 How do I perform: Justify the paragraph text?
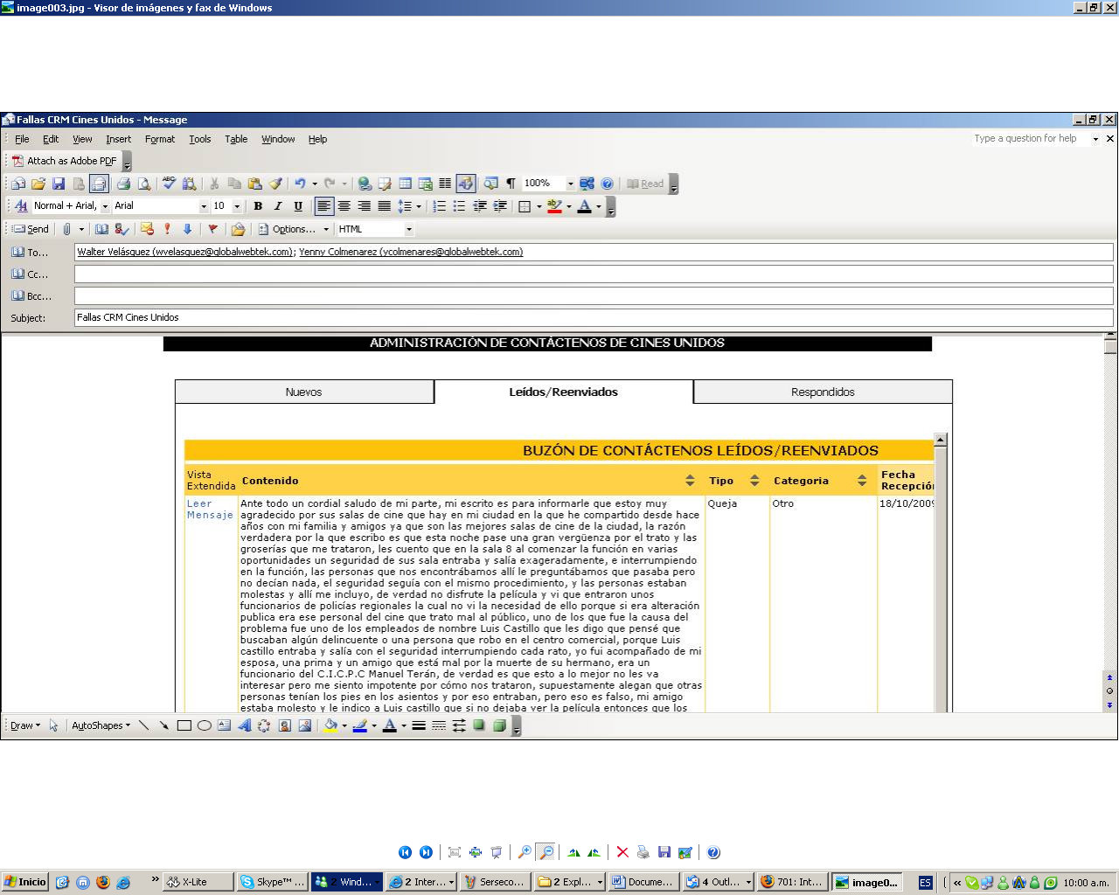pyautogui.click(x=385, y=206)
